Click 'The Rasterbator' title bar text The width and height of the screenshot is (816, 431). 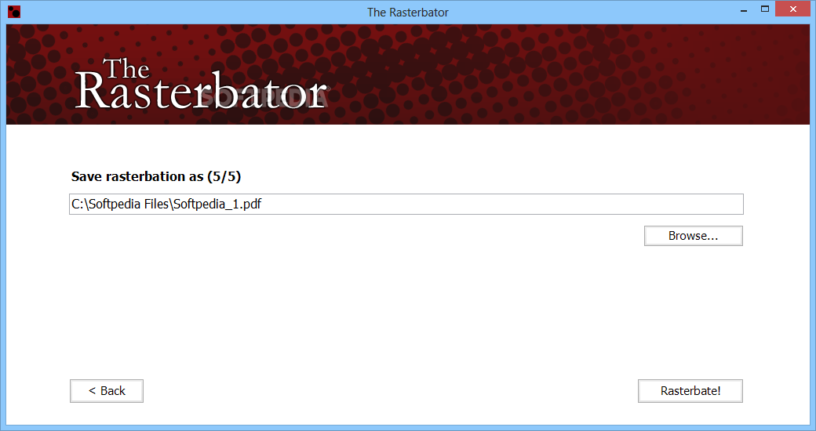coord(407,12)
